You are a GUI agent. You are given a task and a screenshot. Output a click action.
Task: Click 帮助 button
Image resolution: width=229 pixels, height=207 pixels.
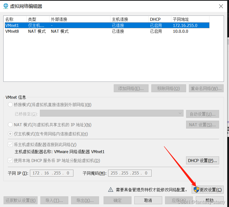[209, 200]
